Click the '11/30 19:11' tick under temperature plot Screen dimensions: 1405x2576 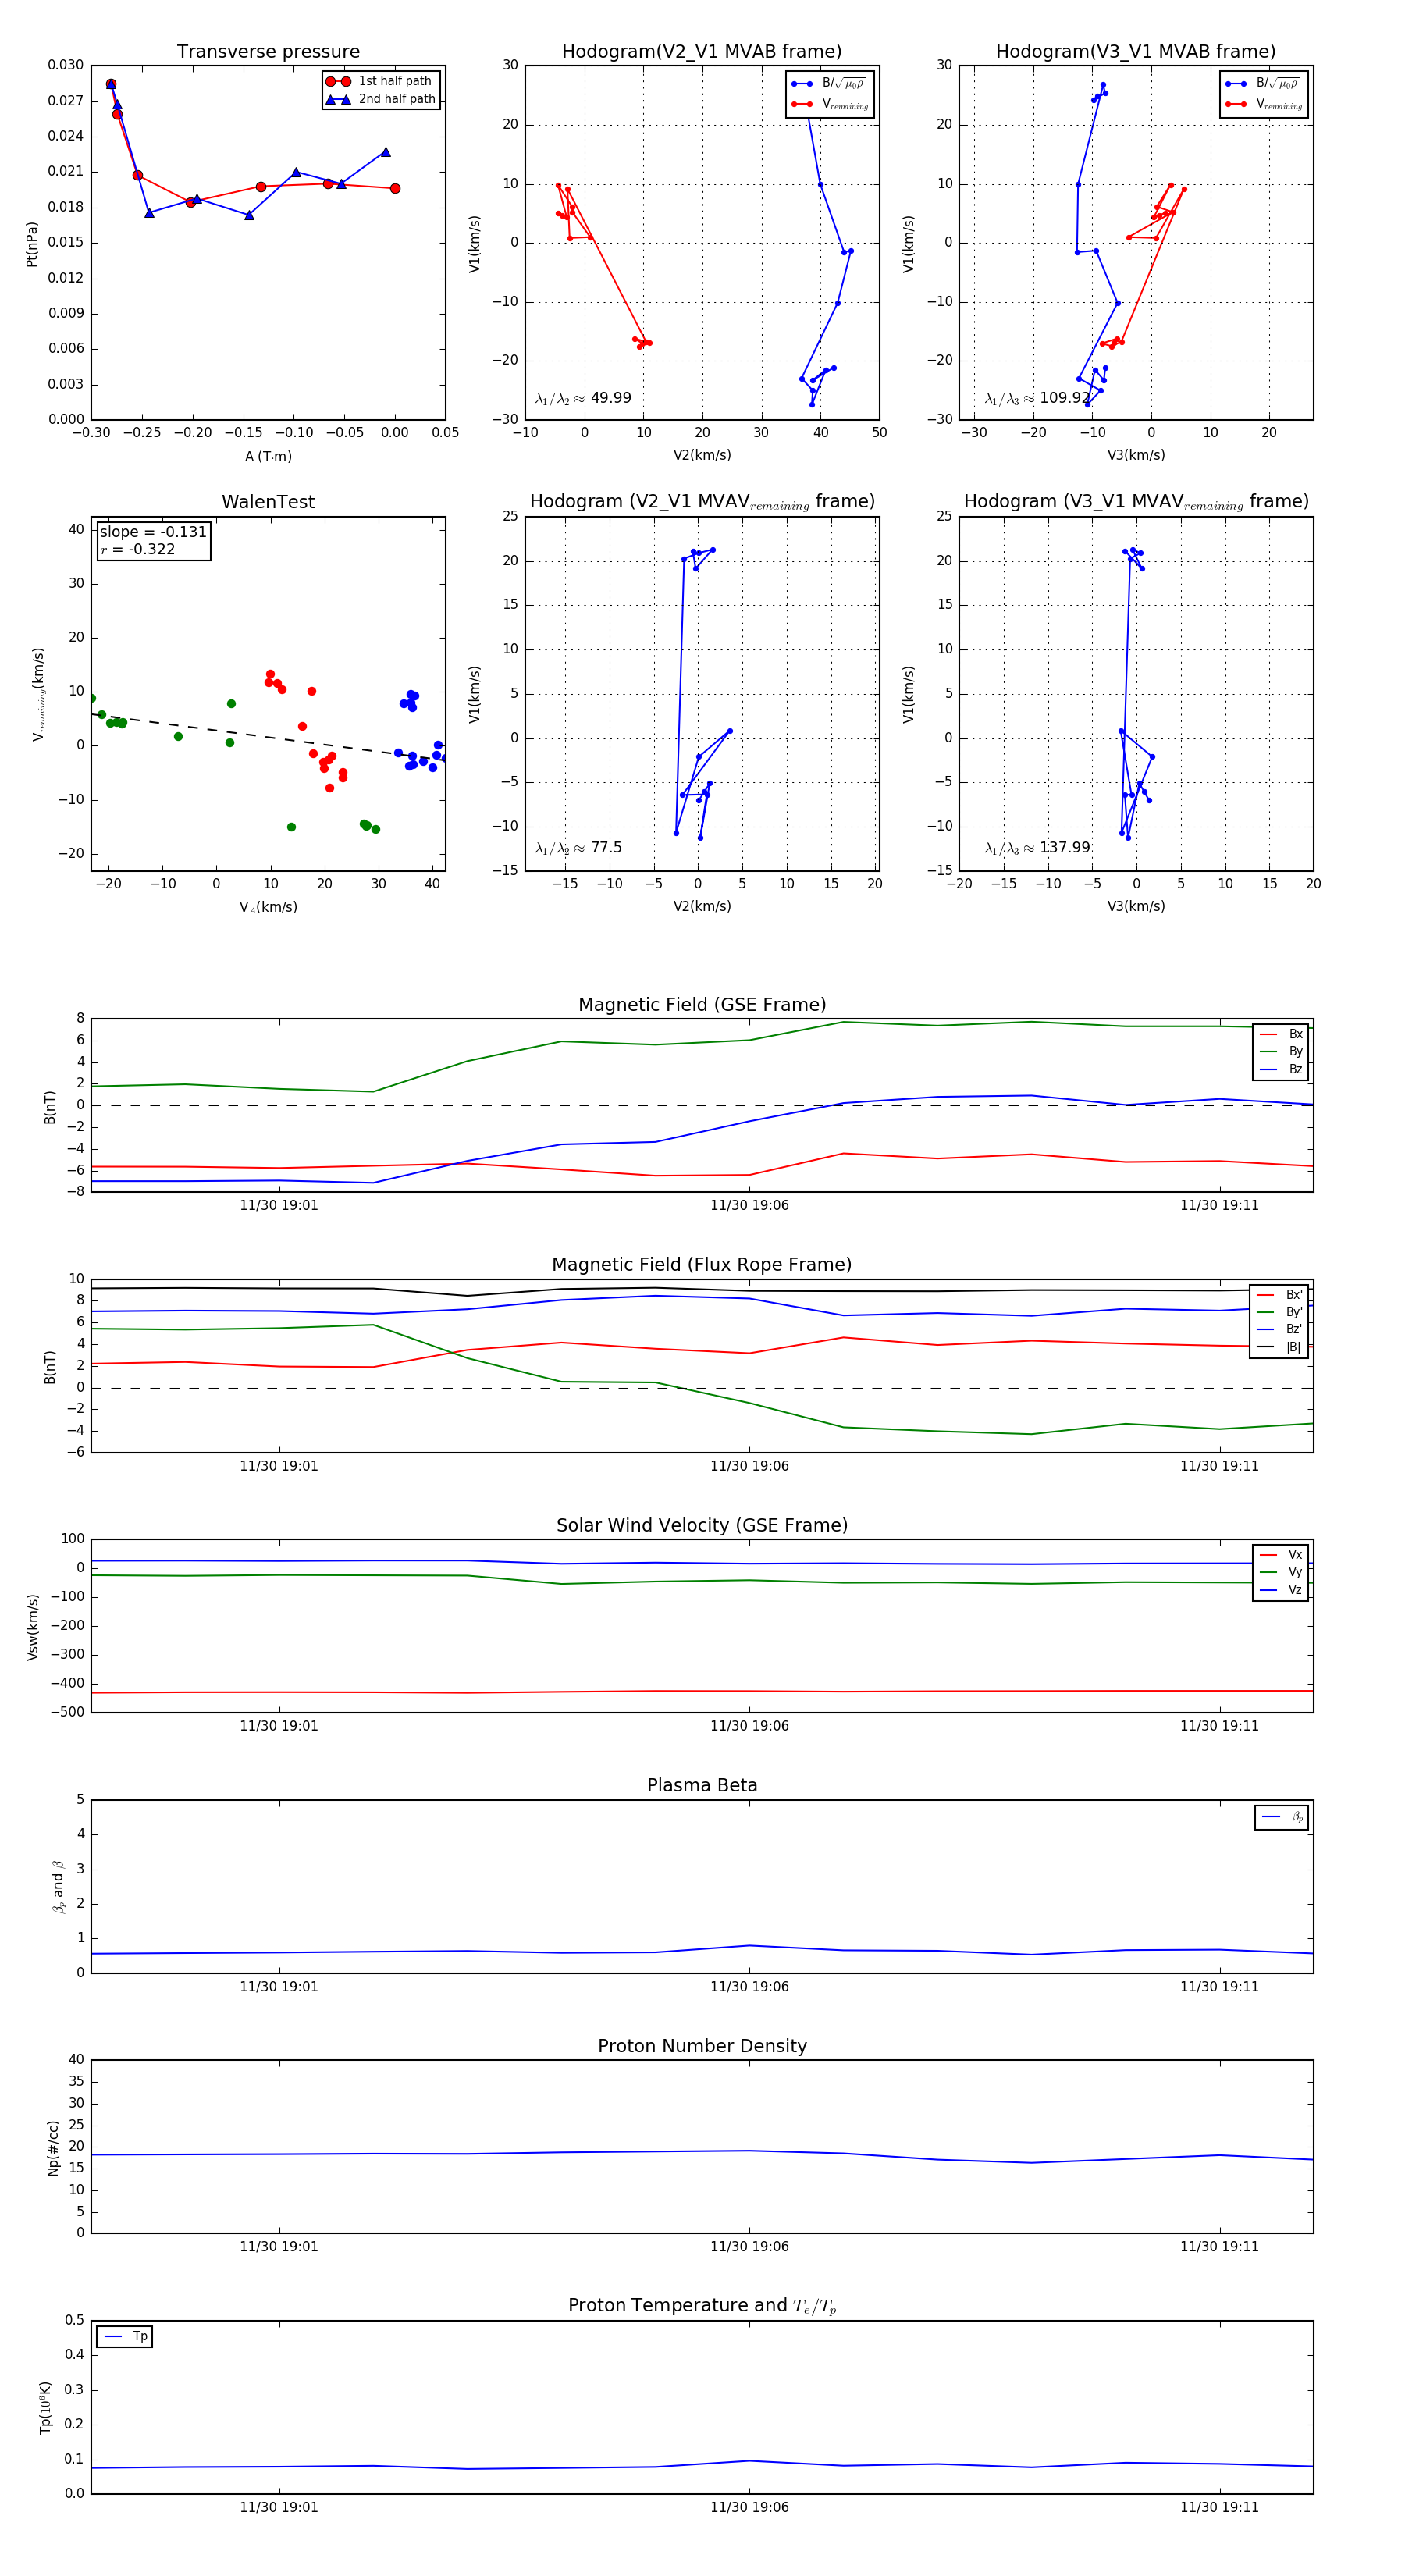(1219, 2507)
